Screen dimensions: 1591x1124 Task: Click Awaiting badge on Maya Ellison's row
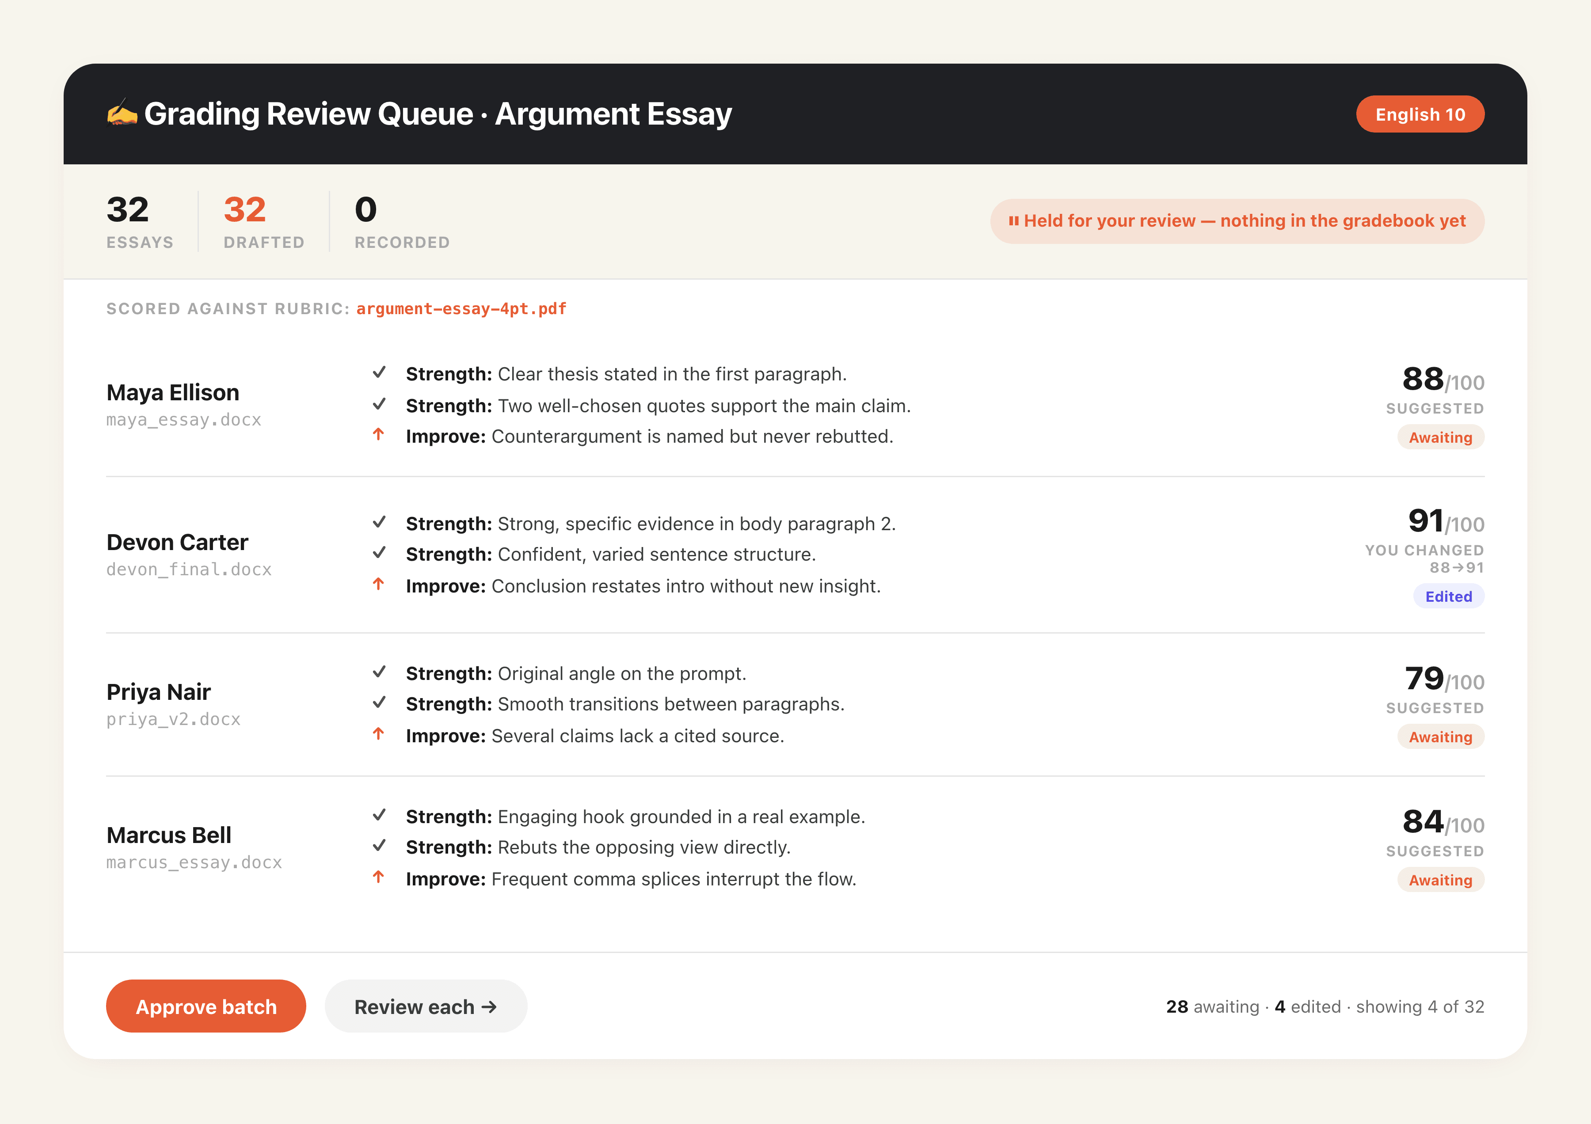1441,438
